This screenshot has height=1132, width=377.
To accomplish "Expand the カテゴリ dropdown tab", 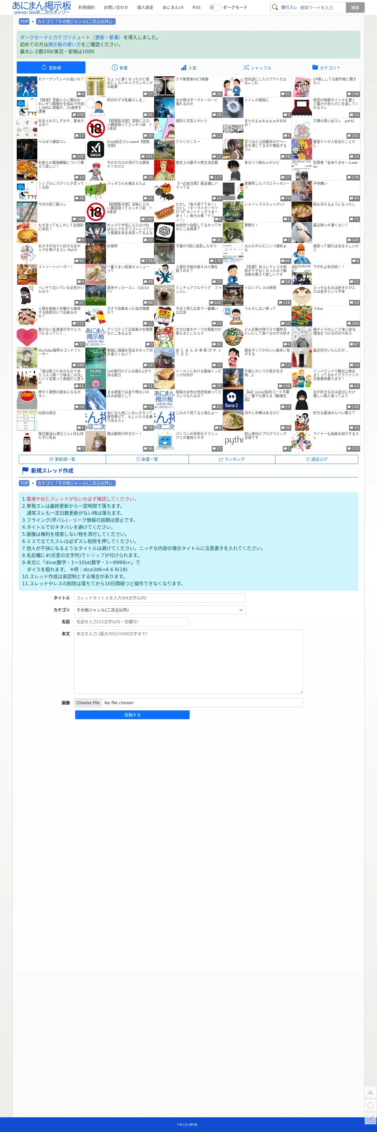I will pos(326,68).
